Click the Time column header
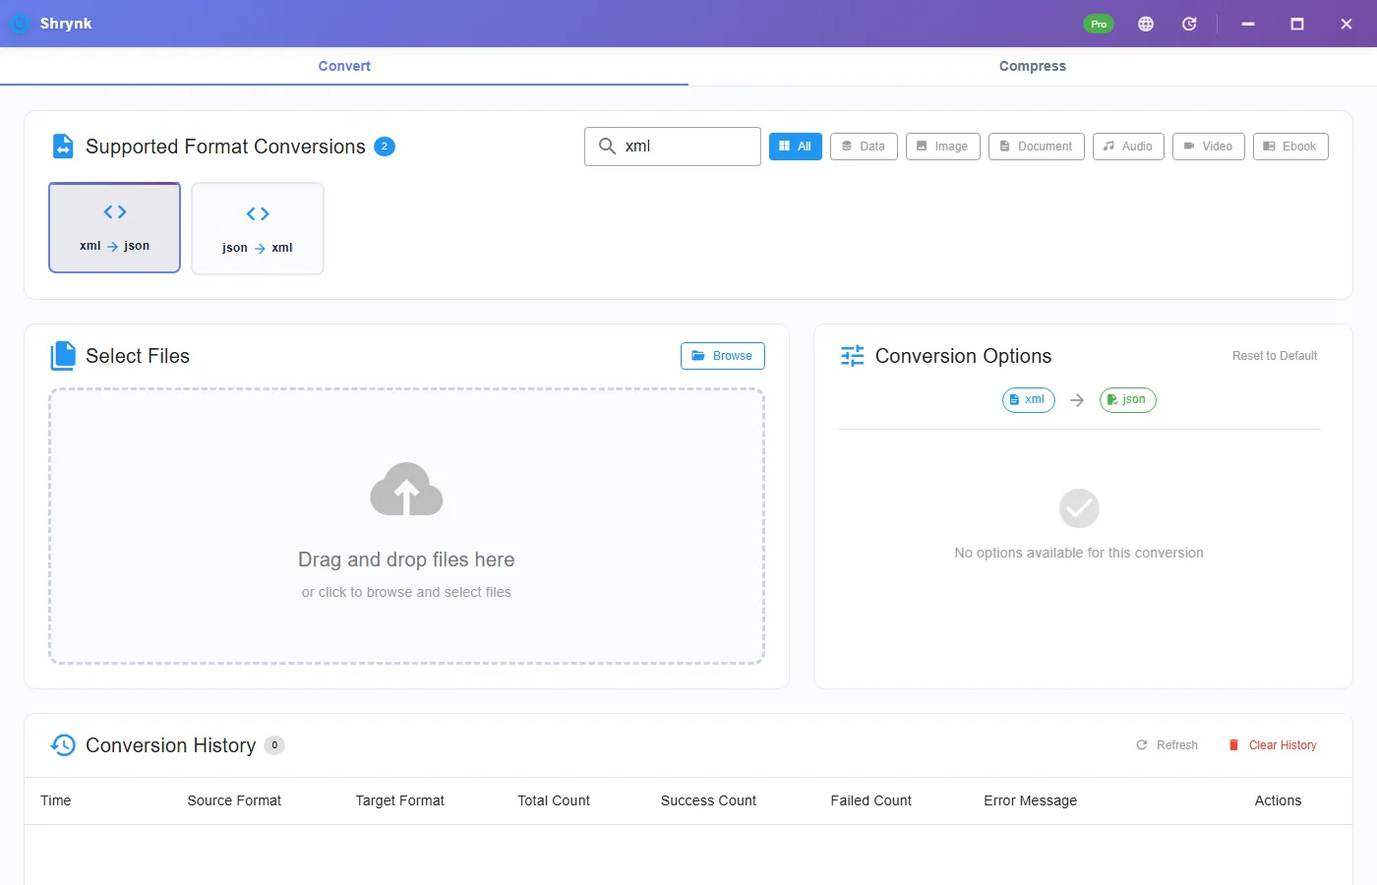The height and width of the screenshot is (885, 1377). 56,800
